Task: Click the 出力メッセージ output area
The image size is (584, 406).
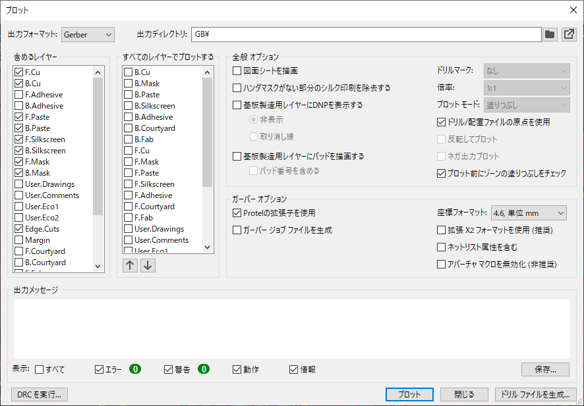Action: pos(292,329)
